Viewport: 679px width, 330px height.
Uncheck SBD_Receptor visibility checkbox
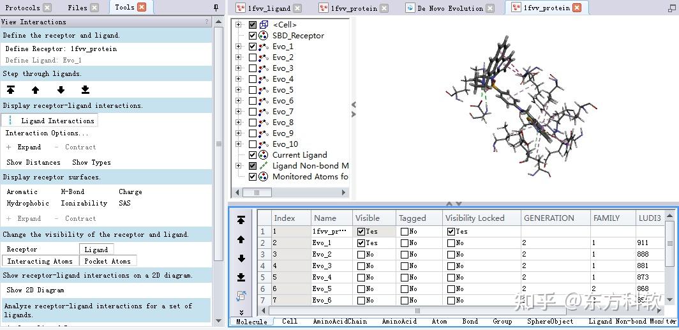[253, 36]
